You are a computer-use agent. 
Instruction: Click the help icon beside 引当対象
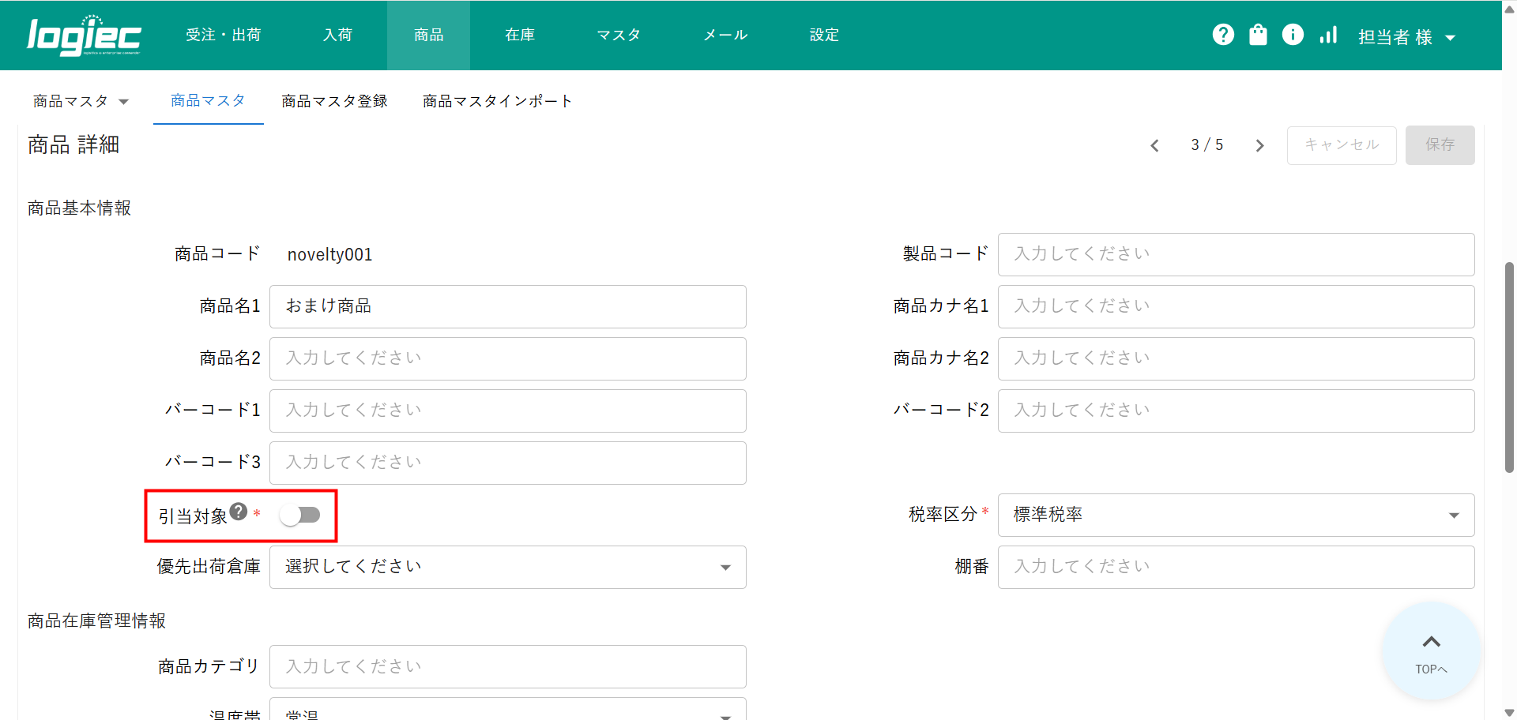[239, 512]
